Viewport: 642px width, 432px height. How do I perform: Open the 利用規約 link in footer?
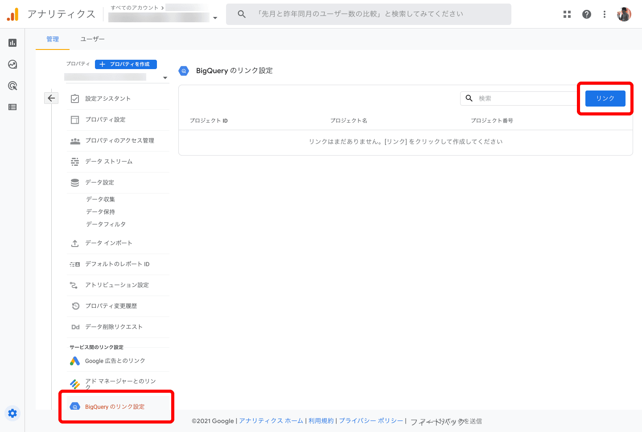[321, 421]
